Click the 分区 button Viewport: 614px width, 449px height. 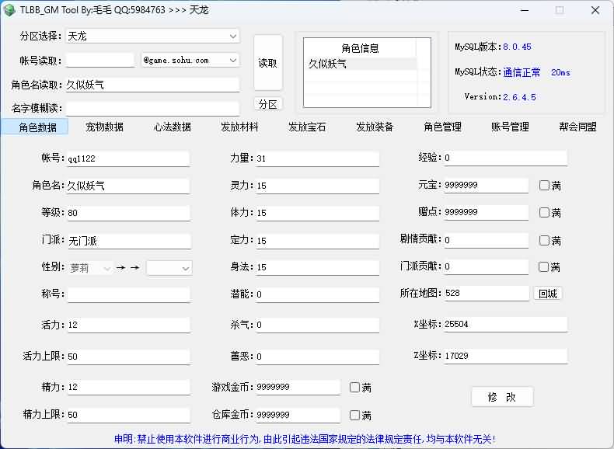pos(268,104)
